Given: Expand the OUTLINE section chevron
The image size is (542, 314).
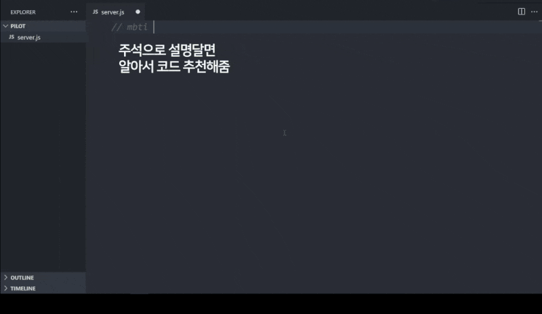Looking at the screenshot, I should point(5,277).
